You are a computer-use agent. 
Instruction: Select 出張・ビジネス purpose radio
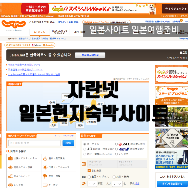pyautogui.click(x=89, y=177)
